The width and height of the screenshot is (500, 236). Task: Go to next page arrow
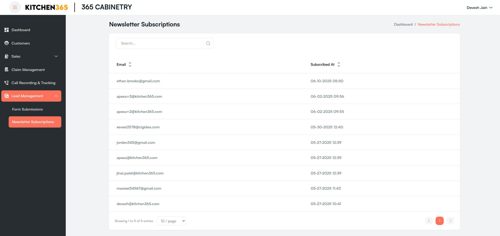click(x=450, y=221)
